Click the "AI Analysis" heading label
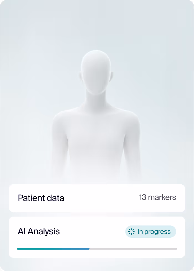Image resolution: width=194 pixels, height=271 pixels. [39, 231]
